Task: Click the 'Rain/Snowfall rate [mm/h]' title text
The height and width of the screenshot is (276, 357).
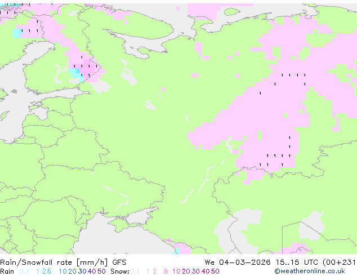Action: pos(53,262)
